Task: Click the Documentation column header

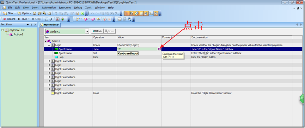Action: (x=242, y=37)
